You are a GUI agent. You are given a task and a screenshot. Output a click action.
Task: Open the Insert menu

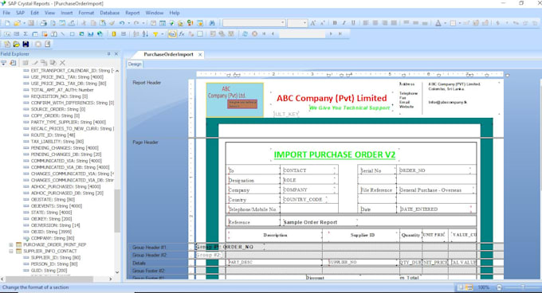pyautogui.click(x=67, y=13)
